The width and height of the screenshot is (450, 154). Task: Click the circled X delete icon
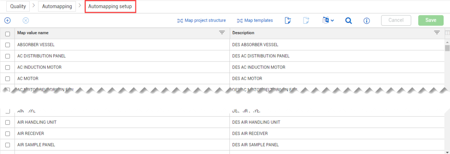pyautogui.click(x=26, y=21)
